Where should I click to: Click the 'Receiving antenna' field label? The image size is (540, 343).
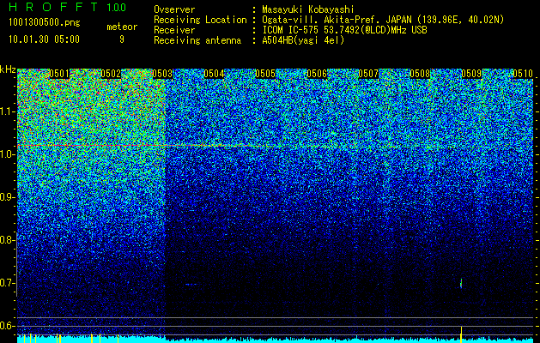[x=197, y=40]
